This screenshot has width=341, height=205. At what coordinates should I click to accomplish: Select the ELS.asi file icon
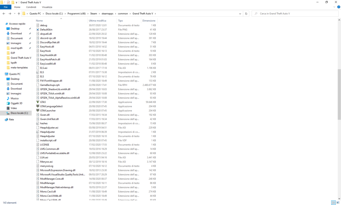click(x=38, y=68)
